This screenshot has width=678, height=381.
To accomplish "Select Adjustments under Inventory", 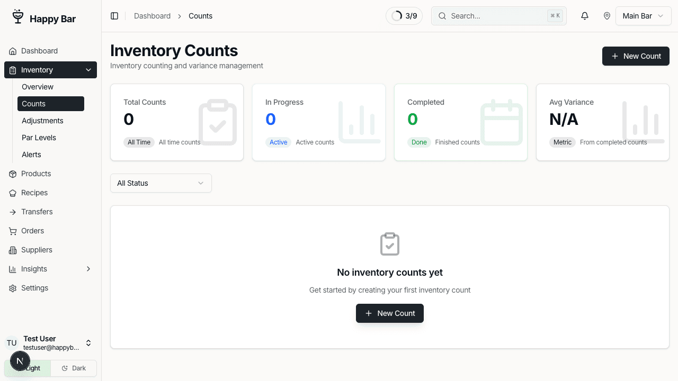I will click(x=42, y=121).
